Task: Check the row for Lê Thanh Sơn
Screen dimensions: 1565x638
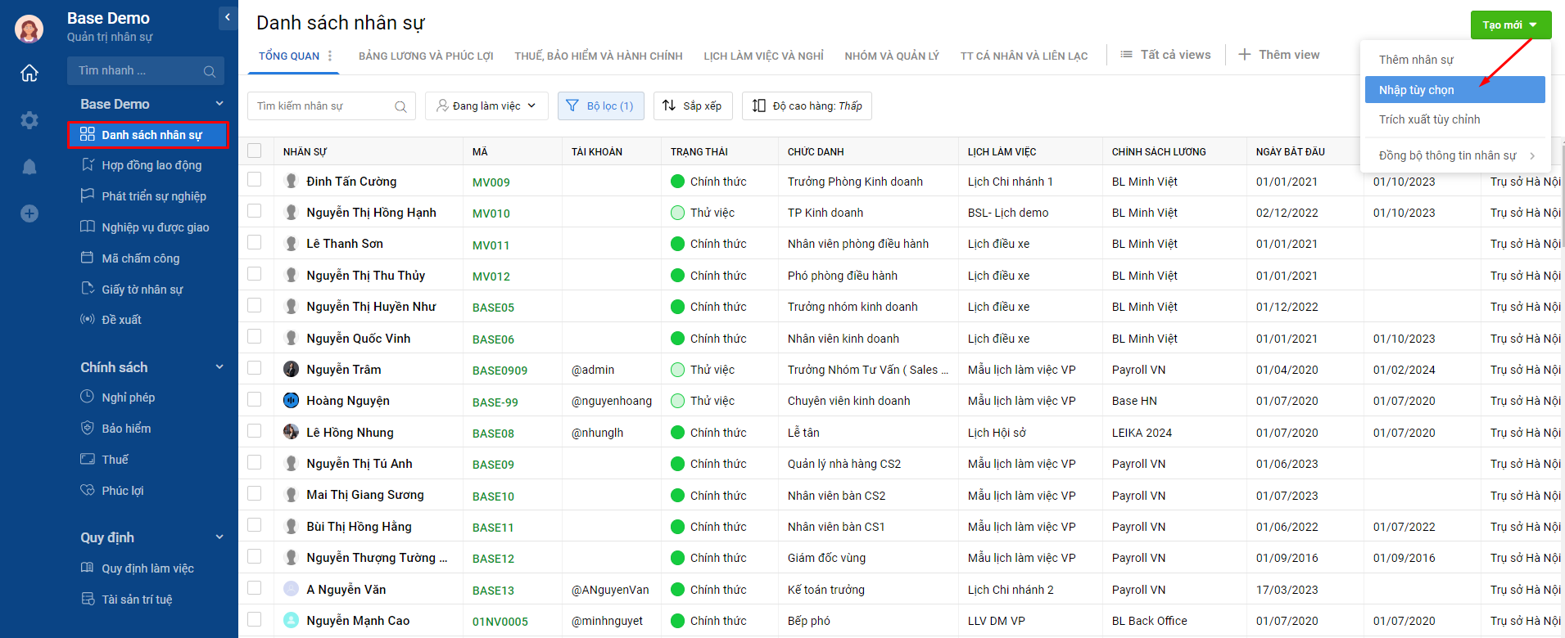Action: point(255,243)
